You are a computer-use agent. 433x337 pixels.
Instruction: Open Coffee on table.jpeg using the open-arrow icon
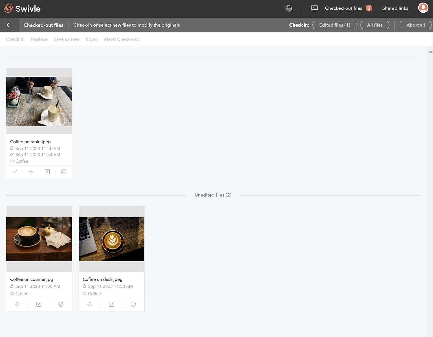(47, 172)
